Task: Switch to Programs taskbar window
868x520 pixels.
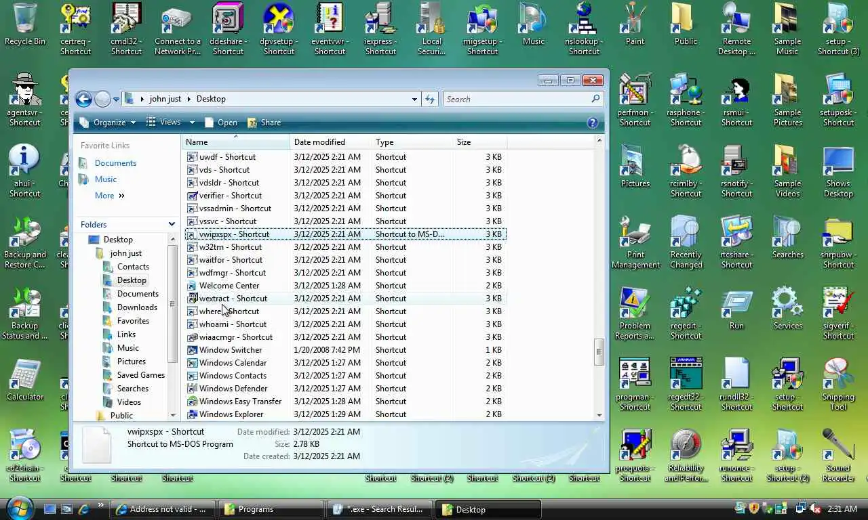Action: [x=272, y=509]
